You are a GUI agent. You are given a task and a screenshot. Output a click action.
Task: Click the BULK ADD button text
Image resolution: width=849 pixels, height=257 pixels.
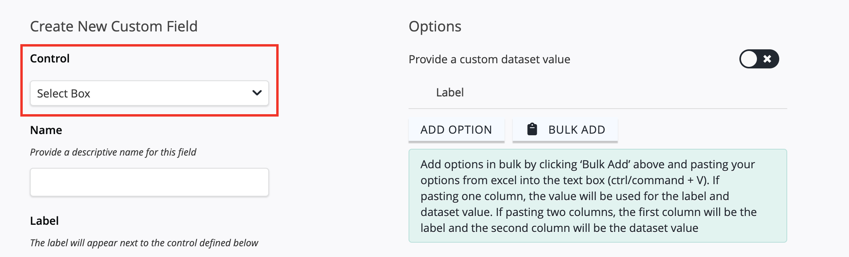point(577,130)
